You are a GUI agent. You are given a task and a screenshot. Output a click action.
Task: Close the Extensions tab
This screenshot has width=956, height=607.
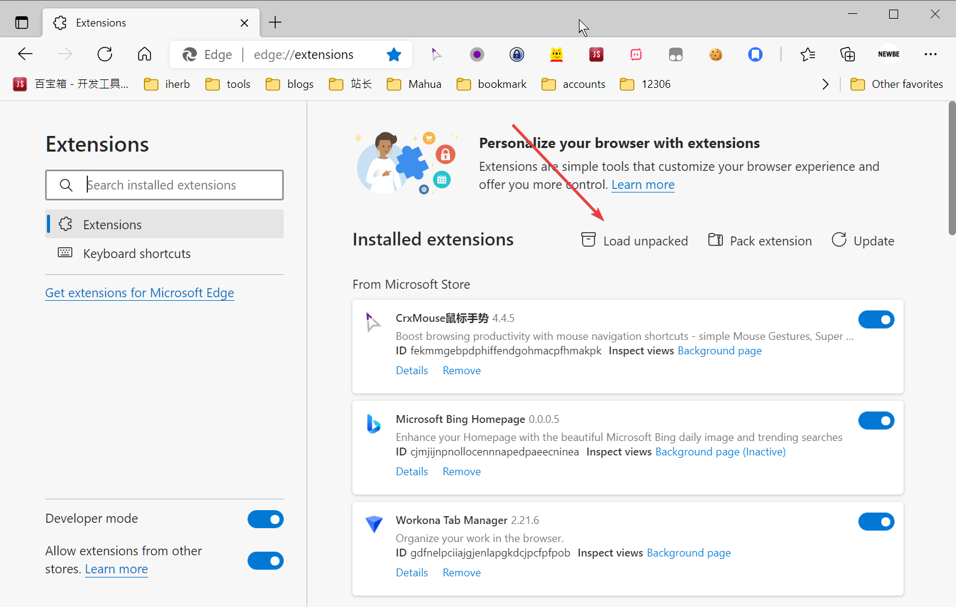244,23
